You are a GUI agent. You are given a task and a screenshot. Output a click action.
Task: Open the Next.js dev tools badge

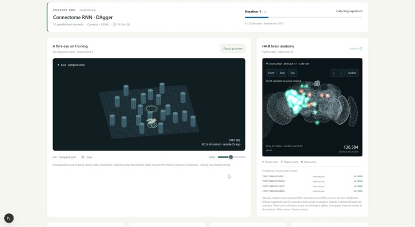pos(9,218)
